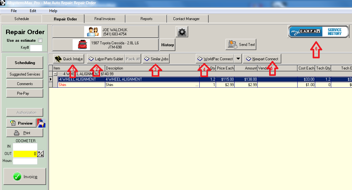Click the Key# input field
This screenshot has width=352, height=190.
point(36,48)
